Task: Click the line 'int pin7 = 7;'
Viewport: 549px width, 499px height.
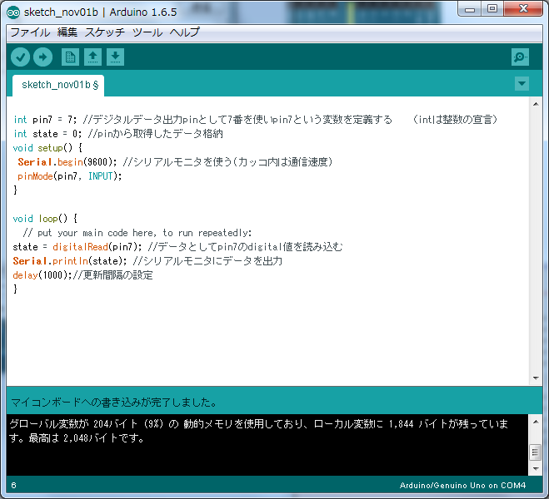Action: (x=45, y=120)
